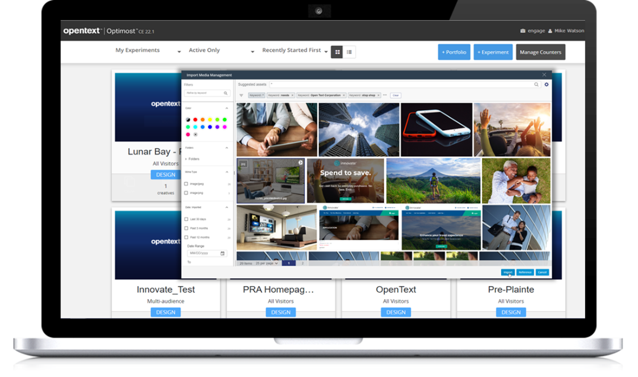Image resolution: width=638 pixels, height=377 pixels.
Task: Clear all keyword filters
Action: pos(396,95)
